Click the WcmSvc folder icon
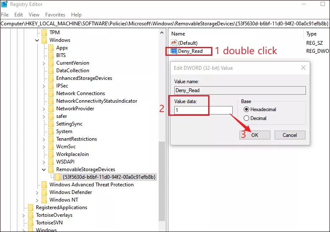 (x=51, y=147)
